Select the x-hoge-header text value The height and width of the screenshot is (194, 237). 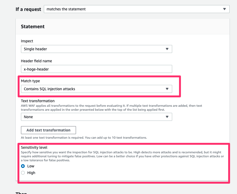tap(36, 69)
